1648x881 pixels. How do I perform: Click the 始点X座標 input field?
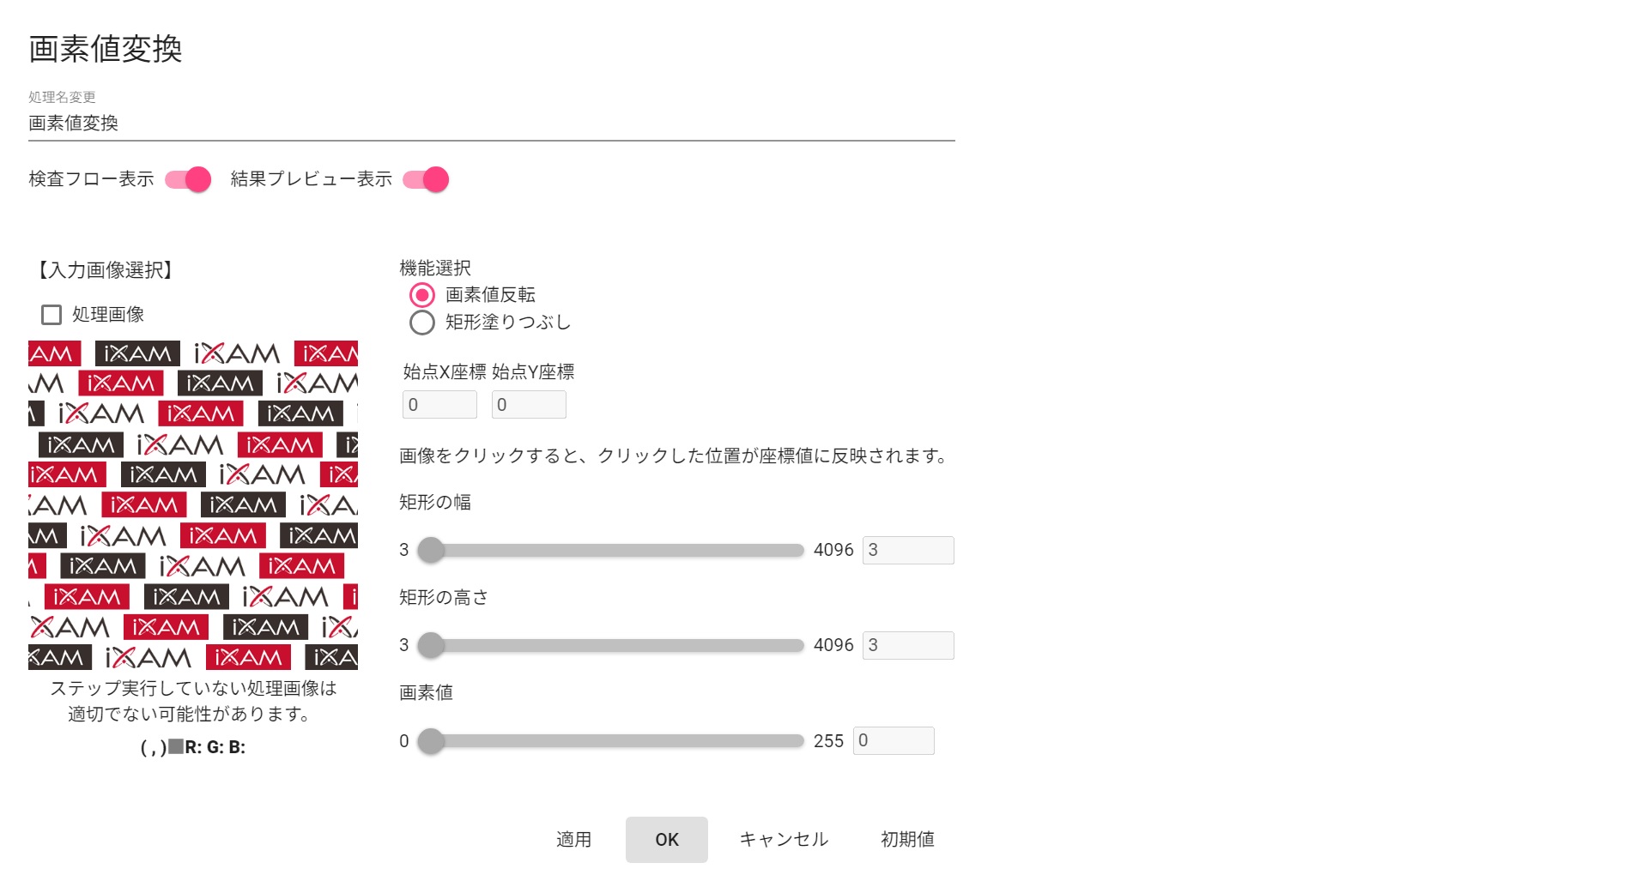(439, 405)
